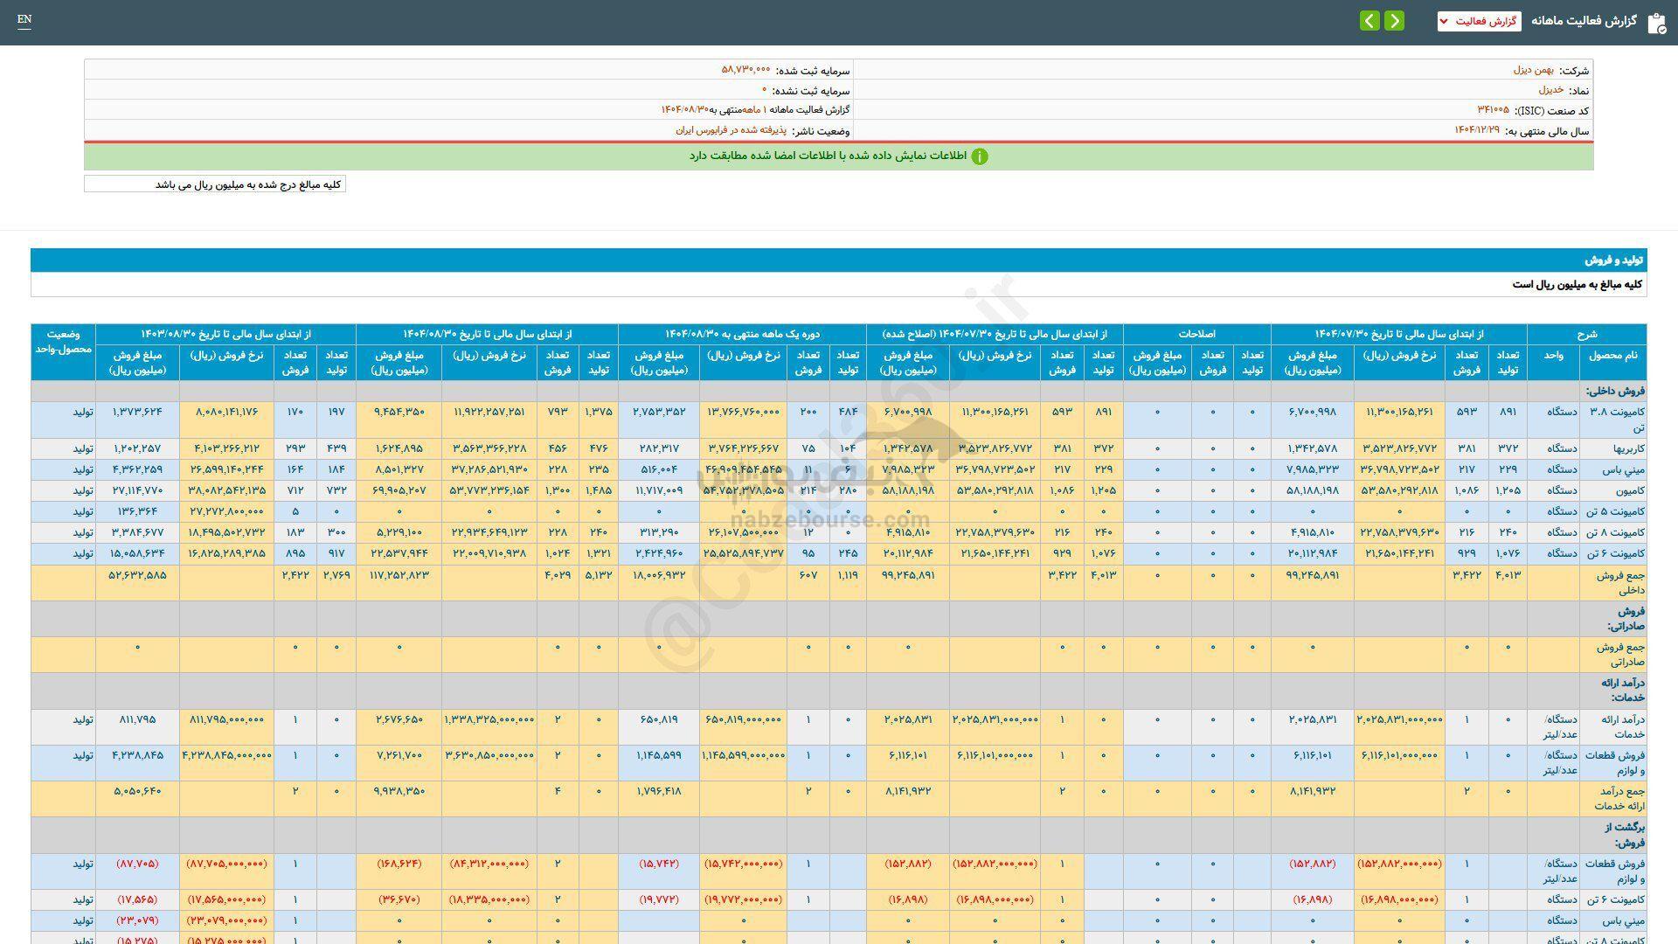Click the right green arrow navigation button
The width and height of the screenshot is (1678, 944).
tap(1395, 20)
